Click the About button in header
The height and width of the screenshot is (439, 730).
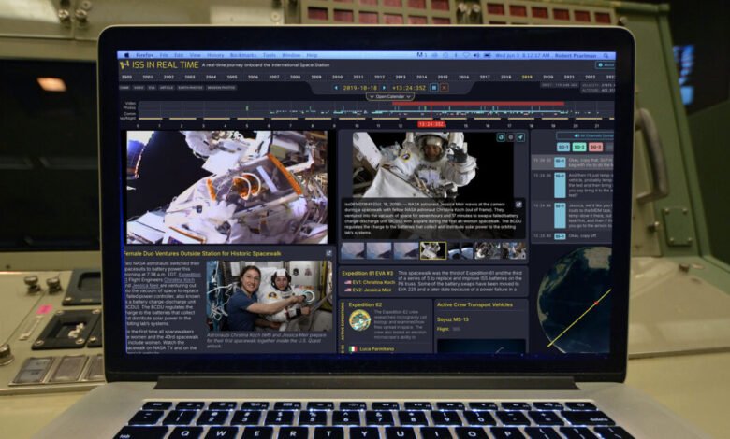[x=606, y=65]
